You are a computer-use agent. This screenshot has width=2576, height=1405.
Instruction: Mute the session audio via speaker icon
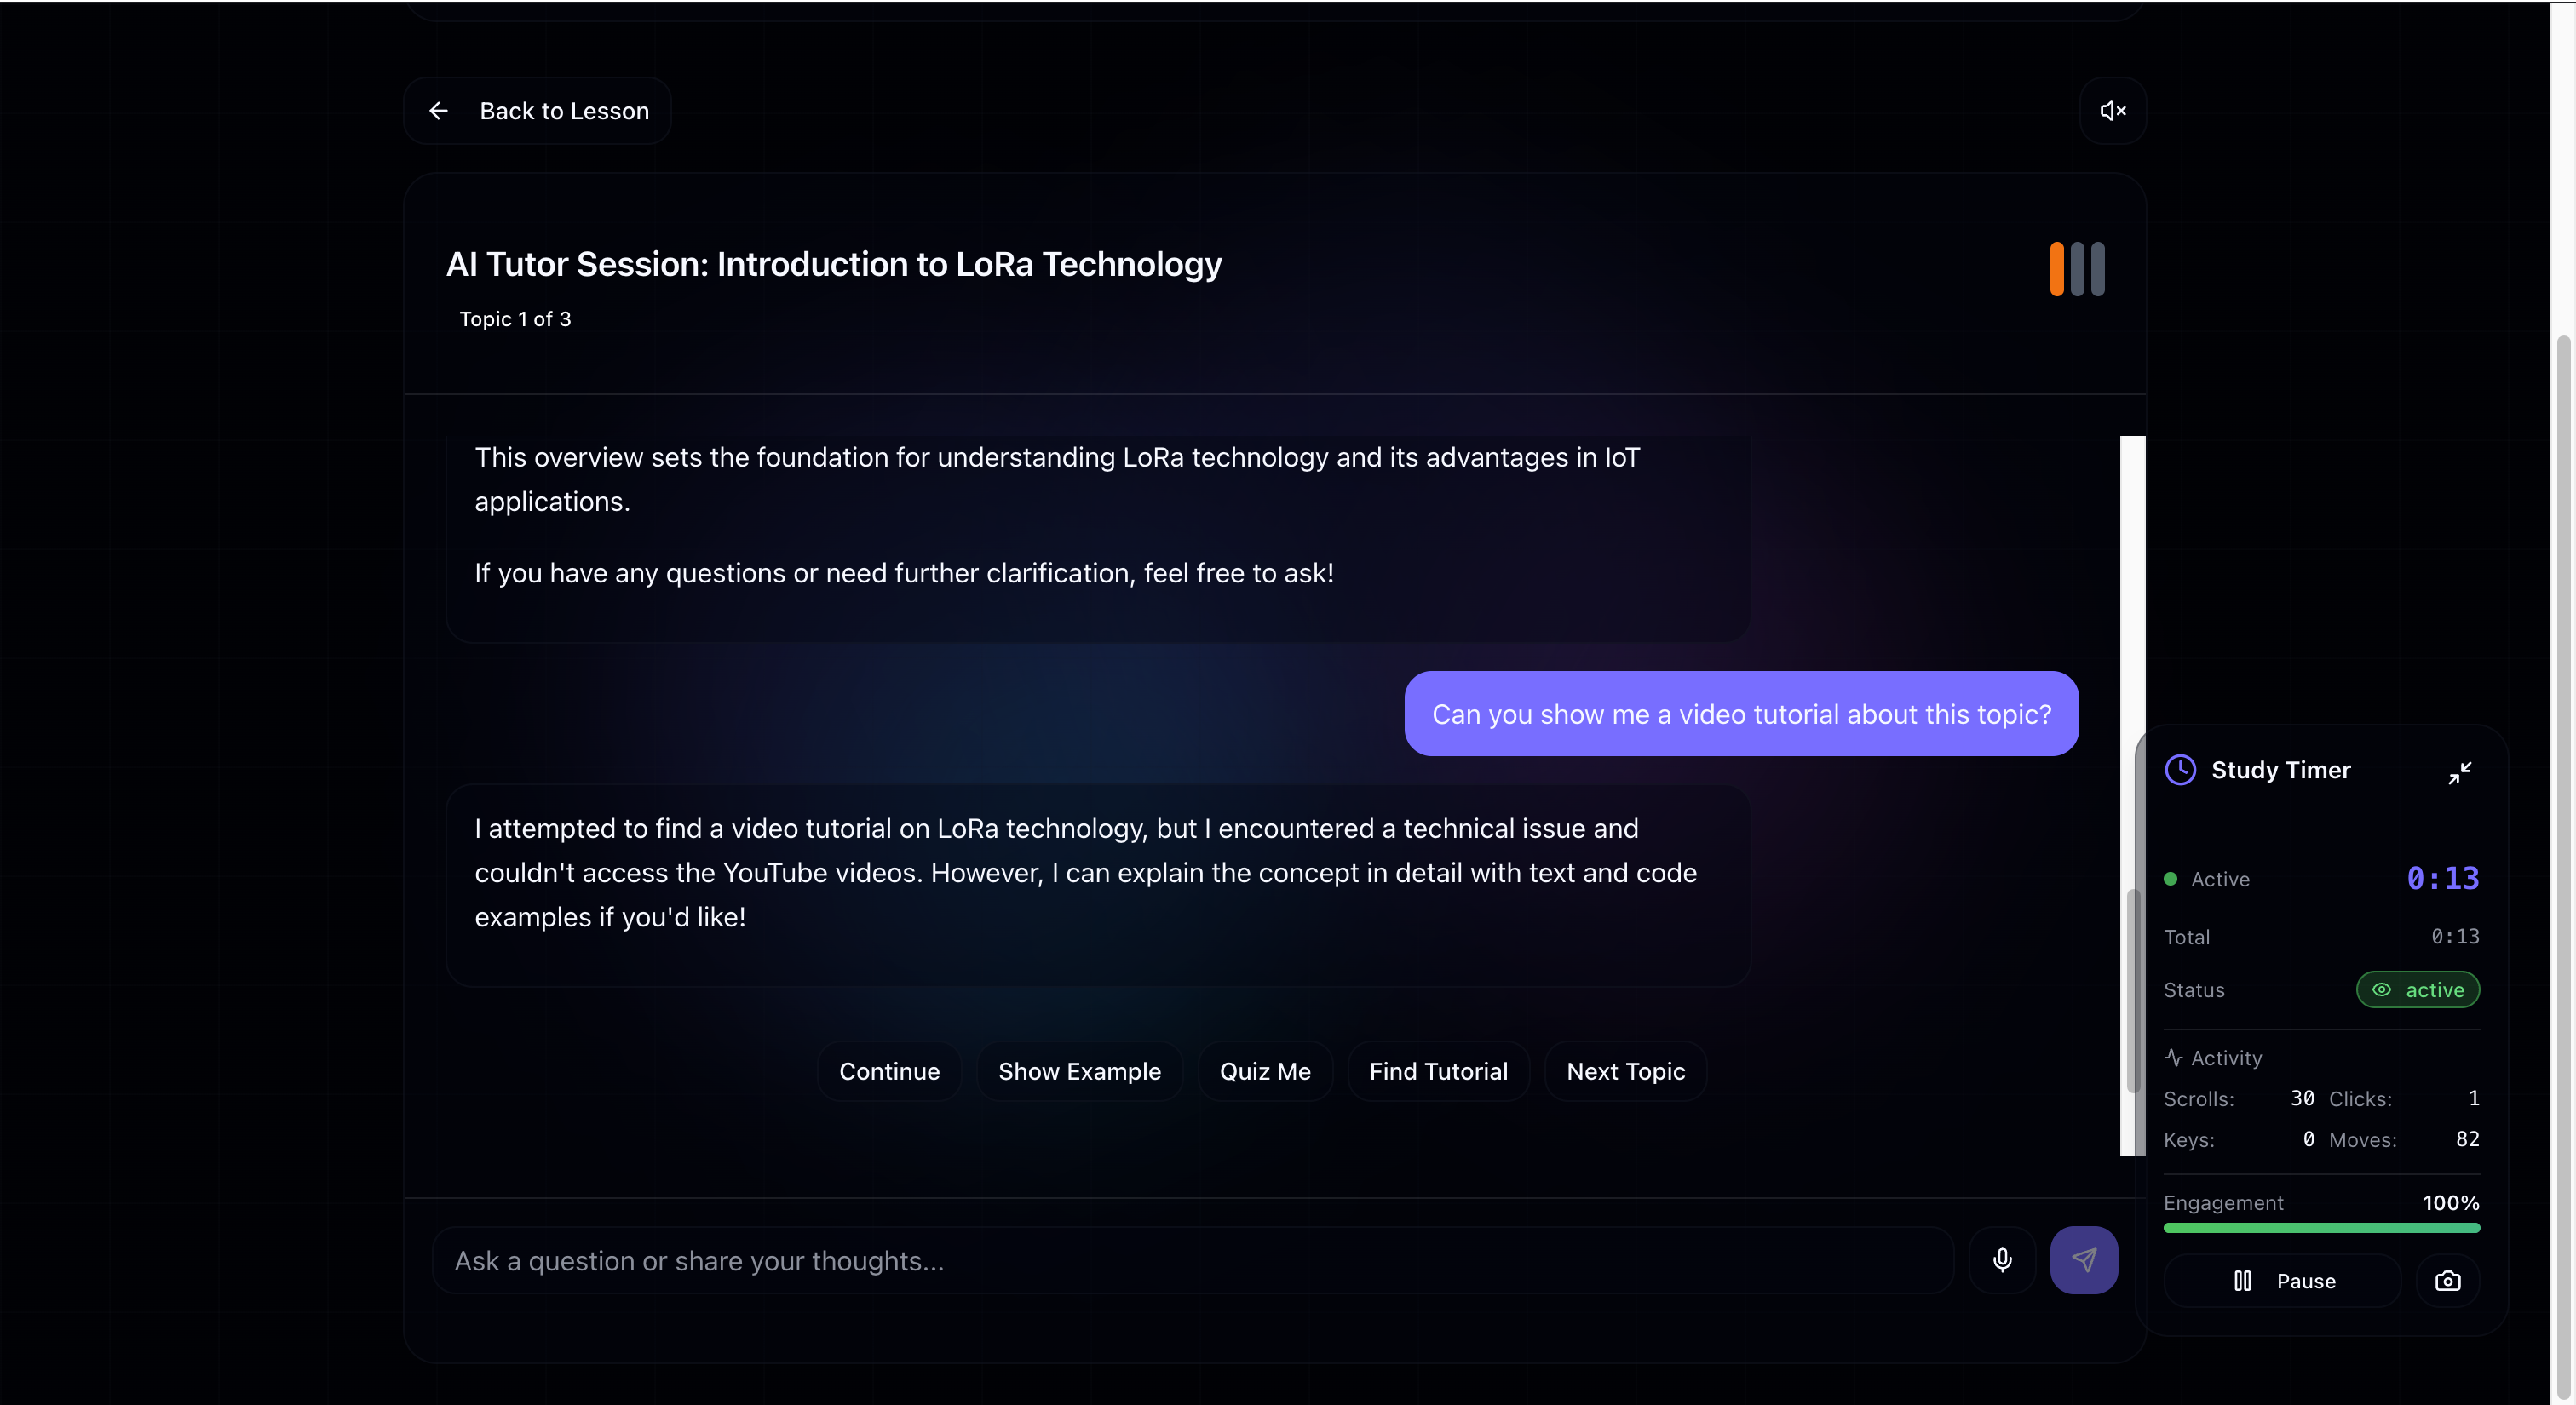point(2112,110)
